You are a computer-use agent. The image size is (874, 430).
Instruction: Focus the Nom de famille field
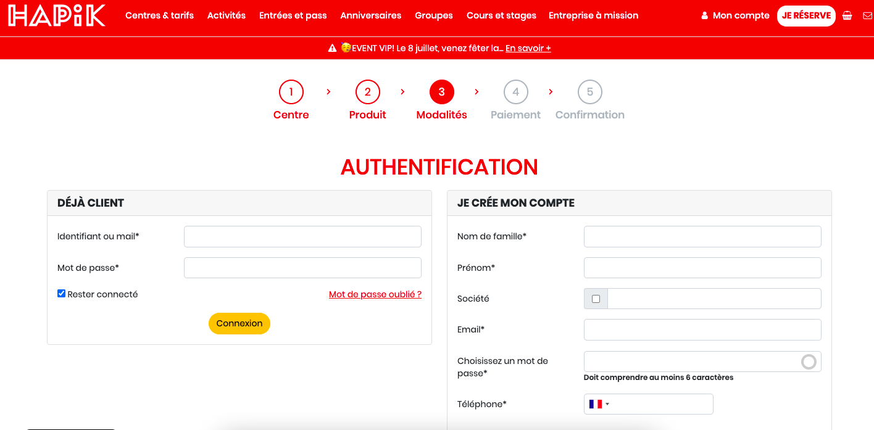tap(702, 236)
